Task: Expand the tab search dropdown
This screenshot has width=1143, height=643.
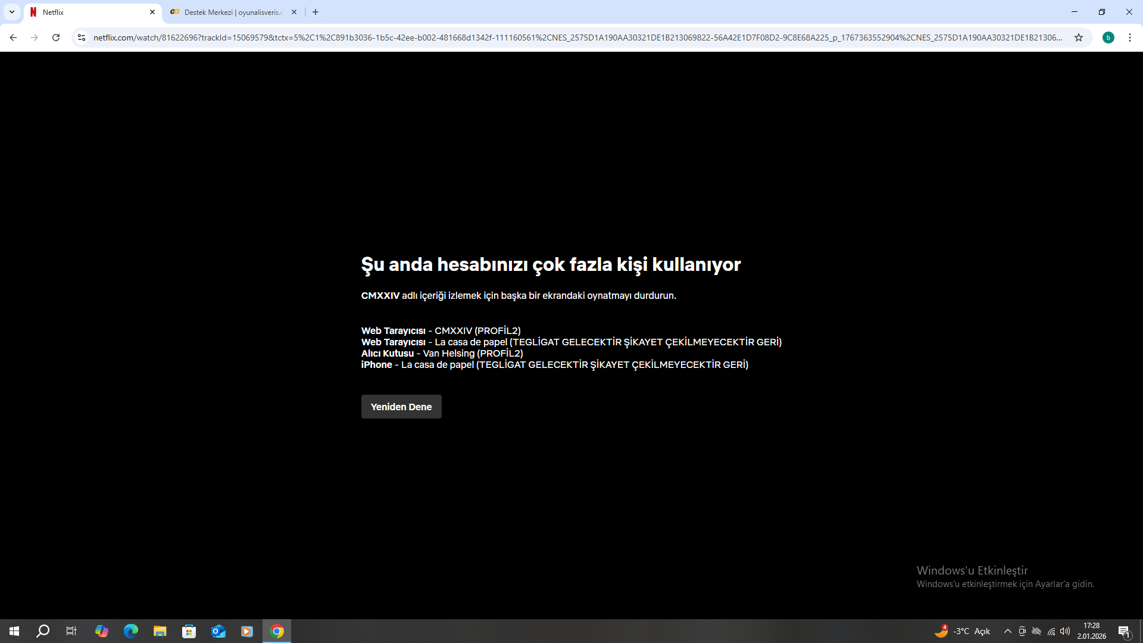Action: [12, 12]
